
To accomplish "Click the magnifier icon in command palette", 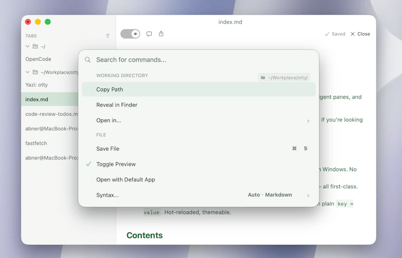I will tap(87, 60).
